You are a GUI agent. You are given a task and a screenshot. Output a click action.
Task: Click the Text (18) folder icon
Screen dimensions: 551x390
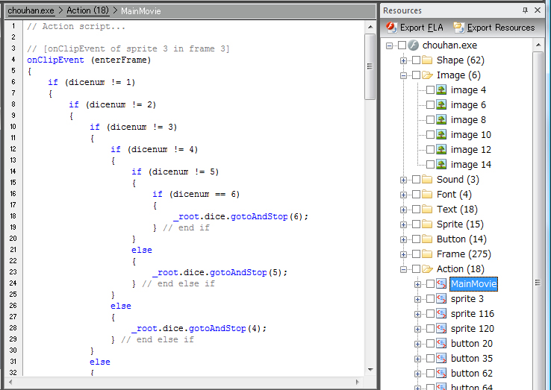[x=427, y=210]
